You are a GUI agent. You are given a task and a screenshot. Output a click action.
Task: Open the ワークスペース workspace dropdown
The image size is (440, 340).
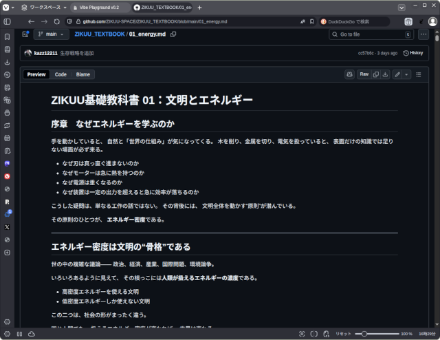point(42,7)
